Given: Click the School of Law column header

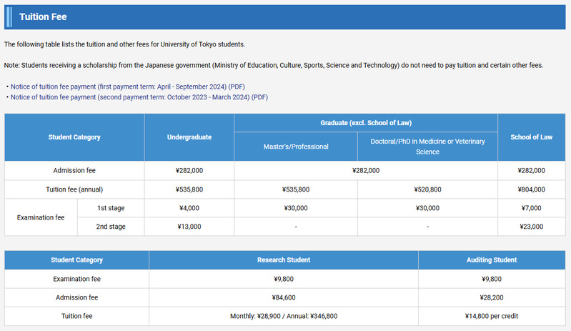Looking at the screenshot, I should (x=531, y=137).
